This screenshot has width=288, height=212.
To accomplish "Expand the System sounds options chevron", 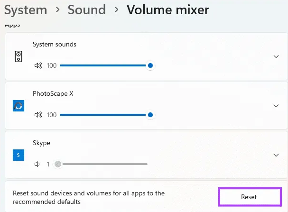I will [x=276, y=56].
